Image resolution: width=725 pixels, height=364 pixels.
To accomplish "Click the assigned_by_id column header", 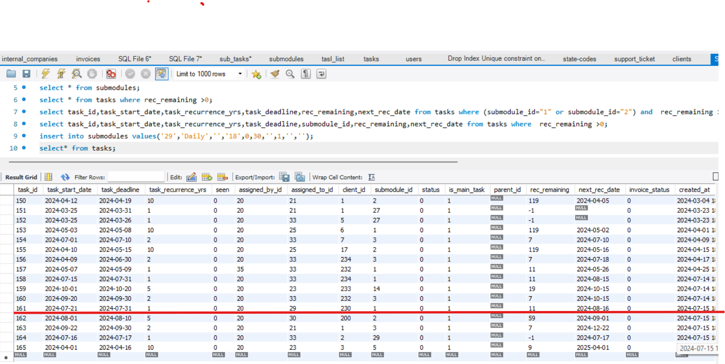I will [260, 189].
